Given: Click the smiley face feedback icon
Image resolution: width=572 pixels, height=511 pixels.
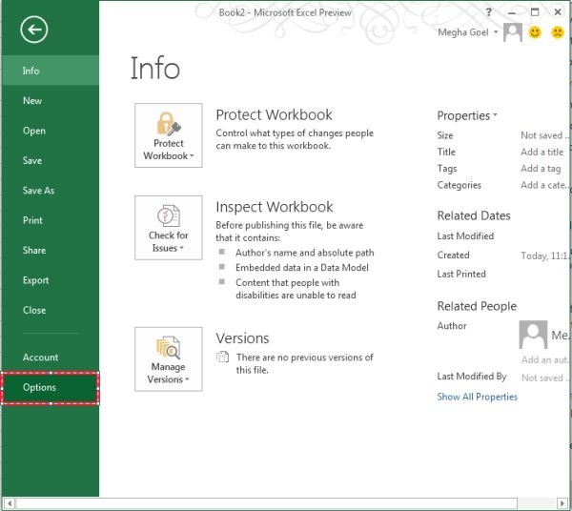Looking at the screenshot, I should tap(536, 32).
